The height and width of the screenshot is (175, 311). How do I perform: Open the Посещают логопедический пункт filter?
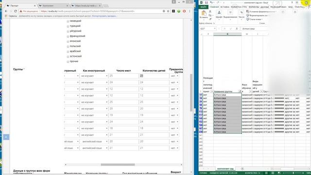[x=212, y=91]
